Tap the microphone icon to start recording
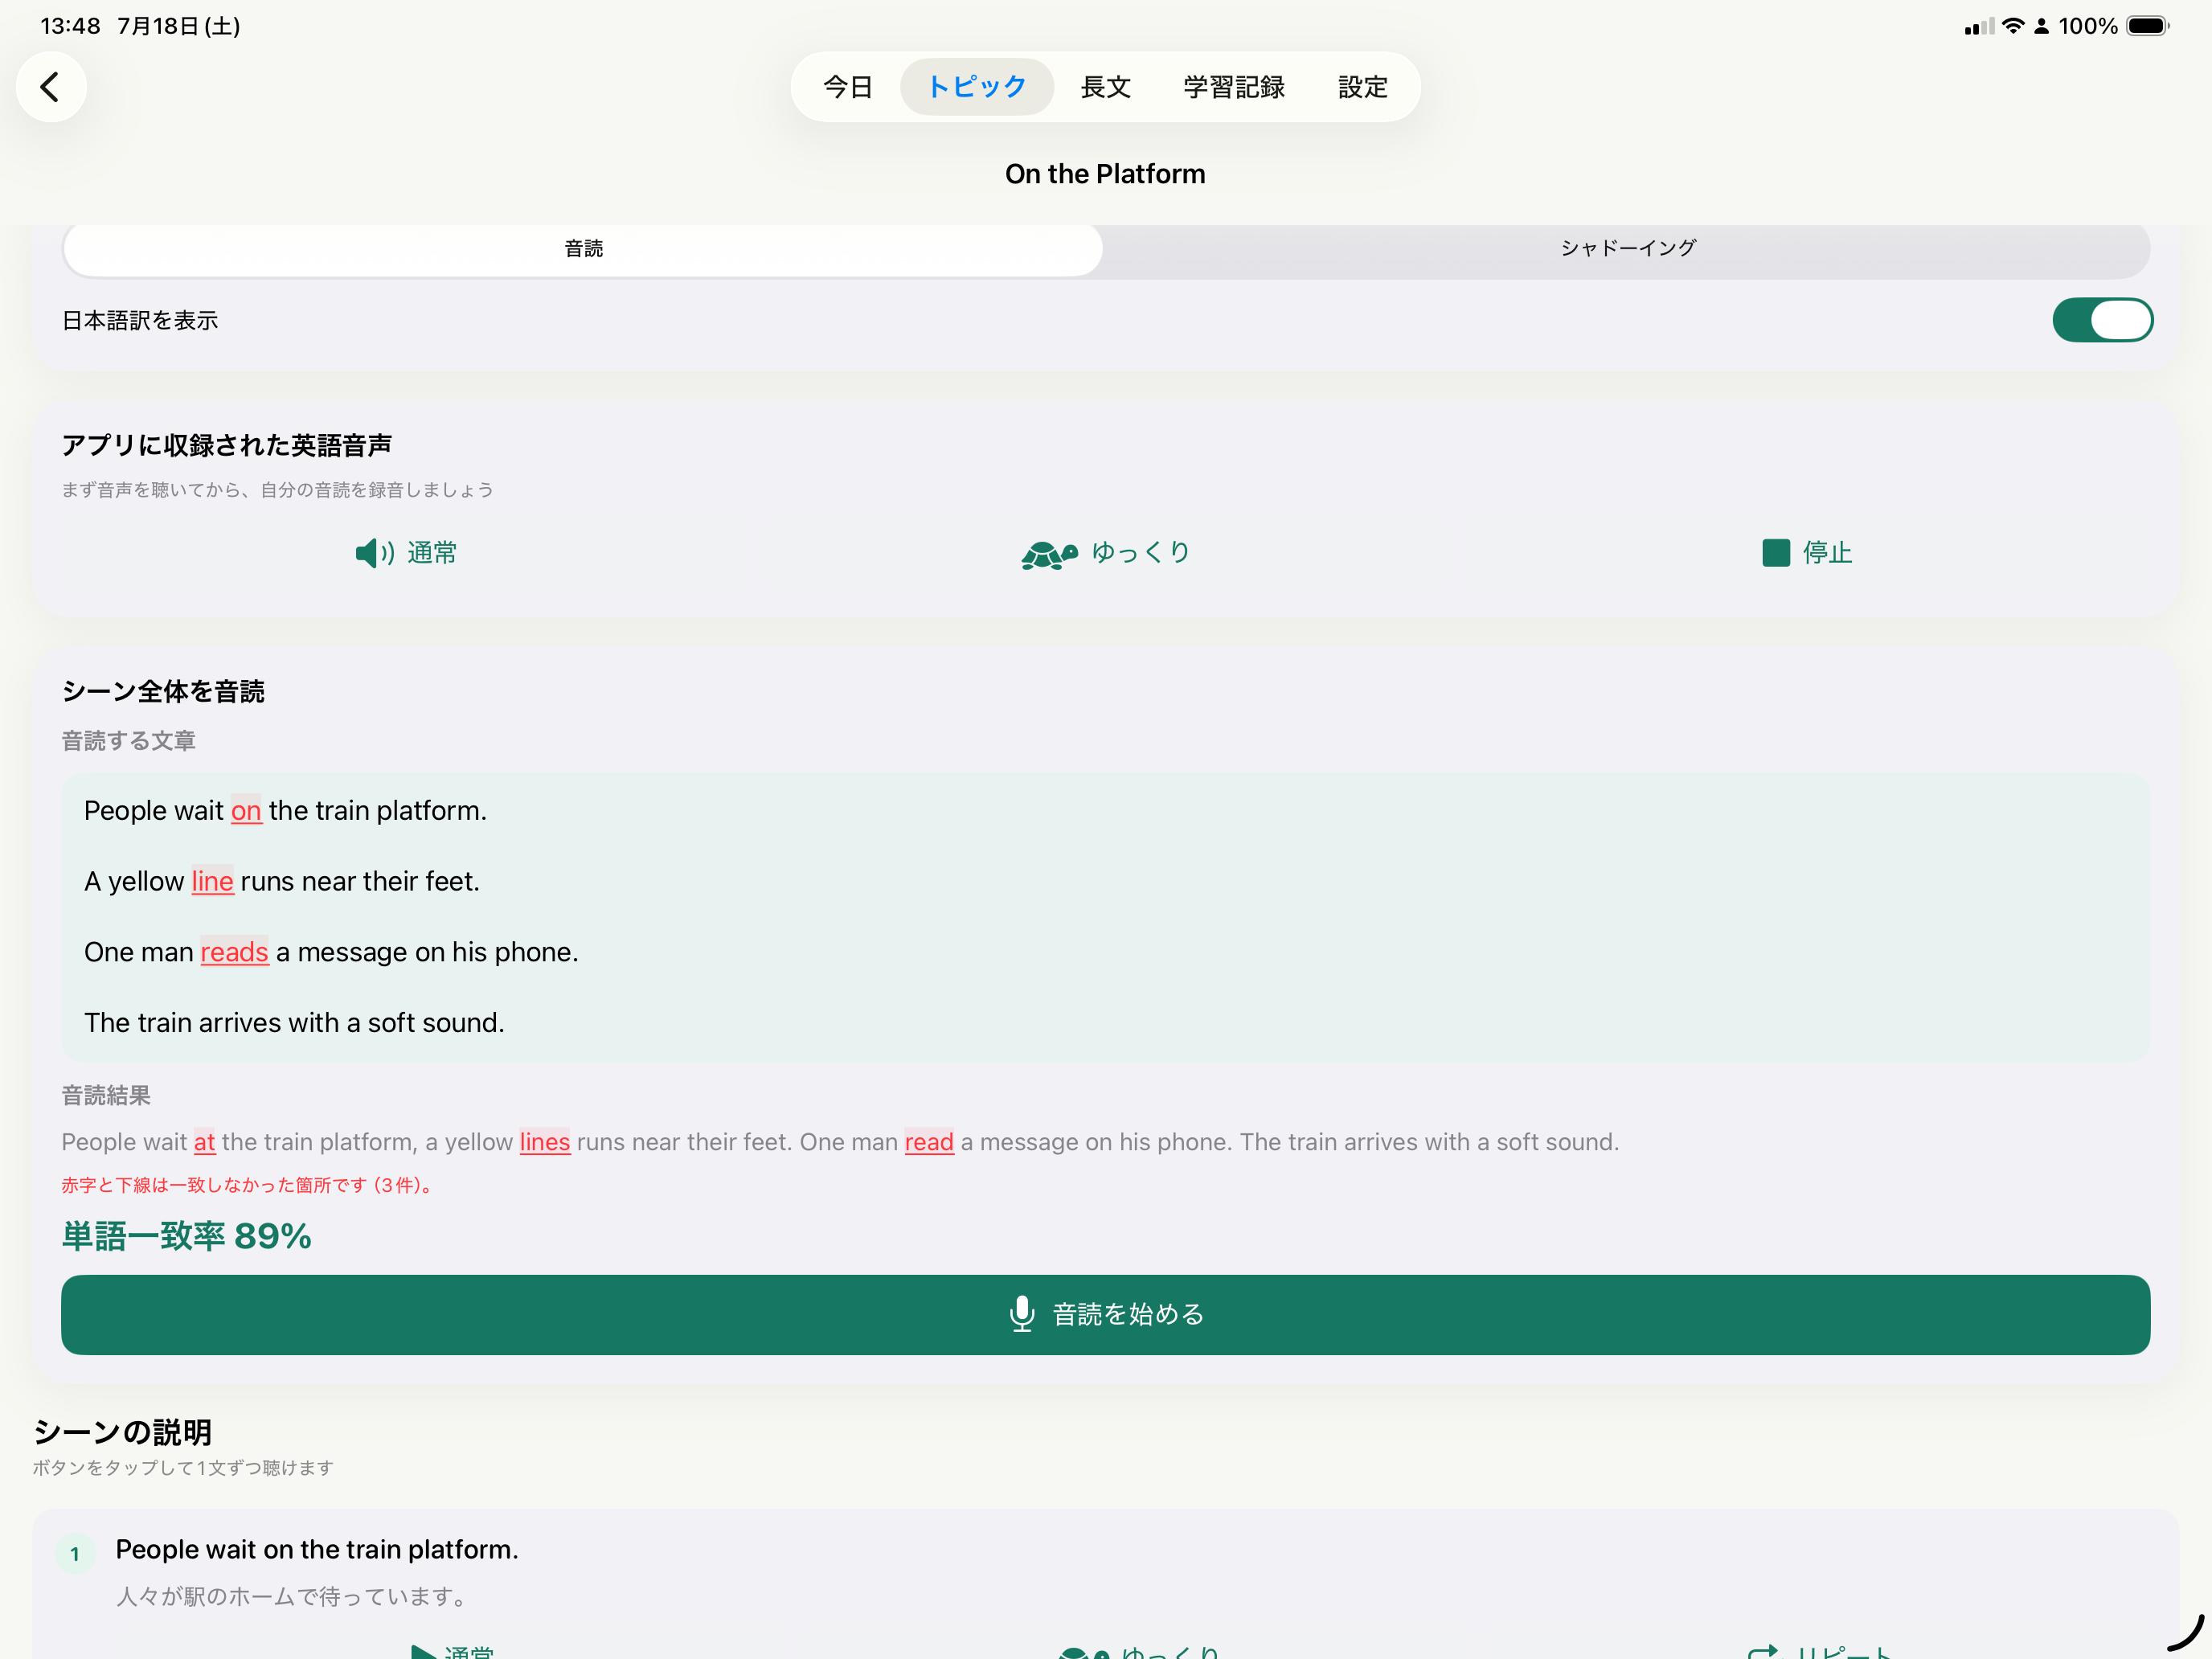 click(x=1021, y=1314)
